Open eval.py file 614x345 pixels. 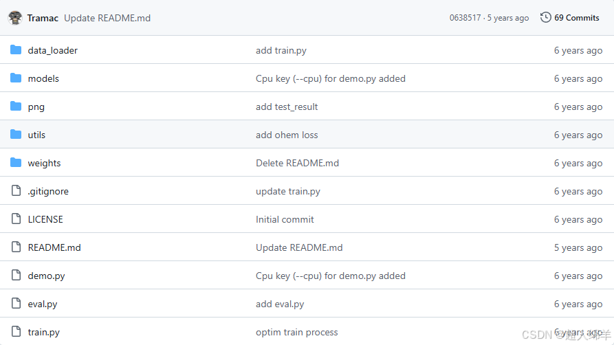point(43,304)
